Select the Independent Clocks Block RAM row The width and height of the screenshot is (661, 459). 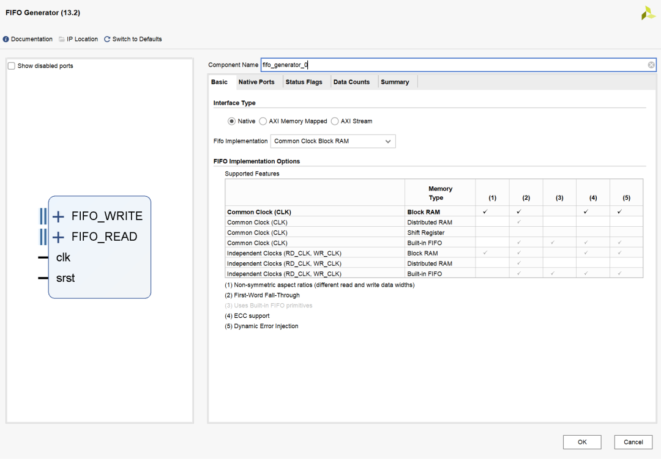pos(434,253)
